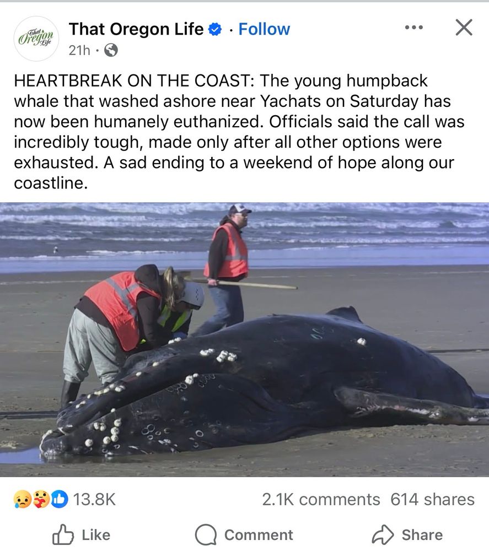The width and height of the screenshot is (489, 551).
Task: Open the three-dot post options menu
Action: [414, 28]
